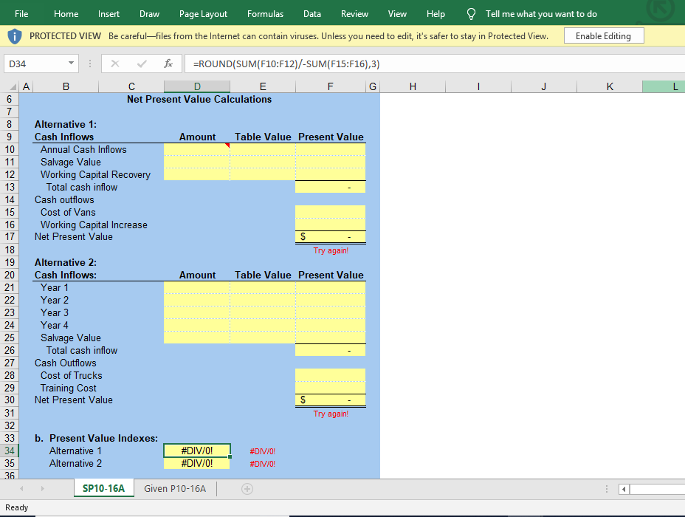Click the Enable Editing button
Image resolution: width=685 pixels, height=517 pixels.
pyautogui.click(x=604, y=36)
